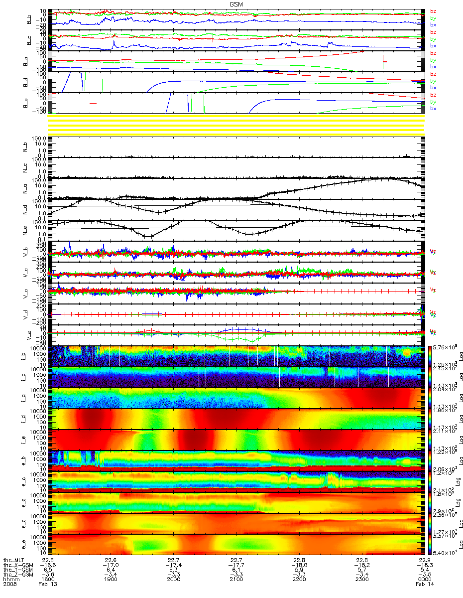Click the e_e electron spectrogram panel
Image resolution: width=463 pixels, height=598 pixels.
click(x=237, y=545)
